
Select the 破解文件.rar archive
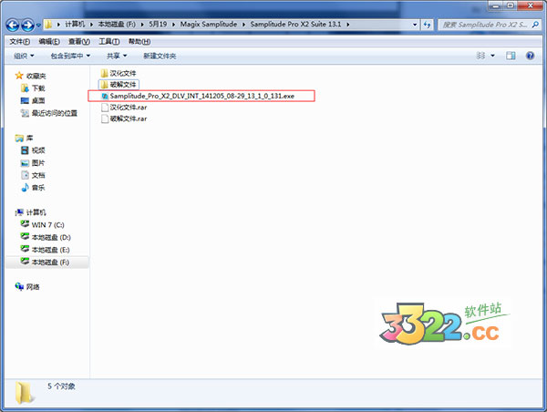pos(129,118)
